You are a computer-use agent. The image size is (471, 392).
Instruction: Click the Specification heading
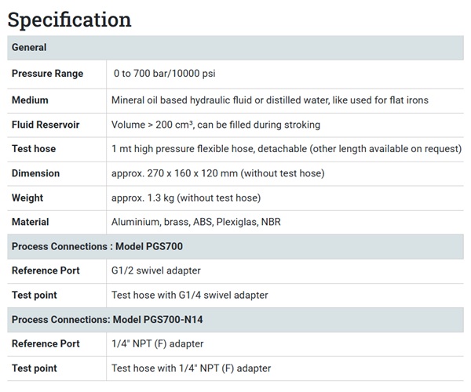click(70, 19)
